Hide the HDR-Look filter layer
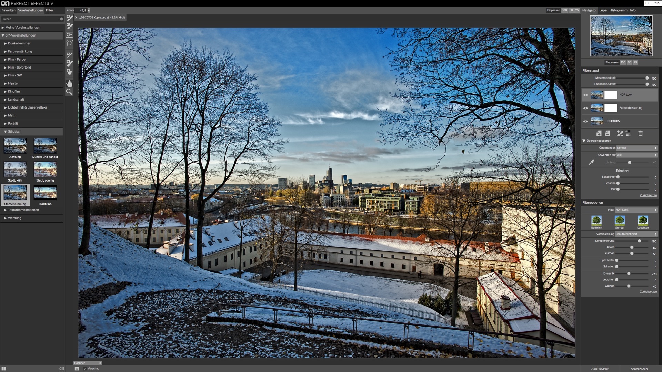 click(585, 95)
